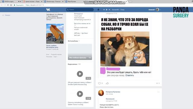Open the notifications bell in VK header
The height and width of the screenshot is (109, 193).
[x=98, y=9]
